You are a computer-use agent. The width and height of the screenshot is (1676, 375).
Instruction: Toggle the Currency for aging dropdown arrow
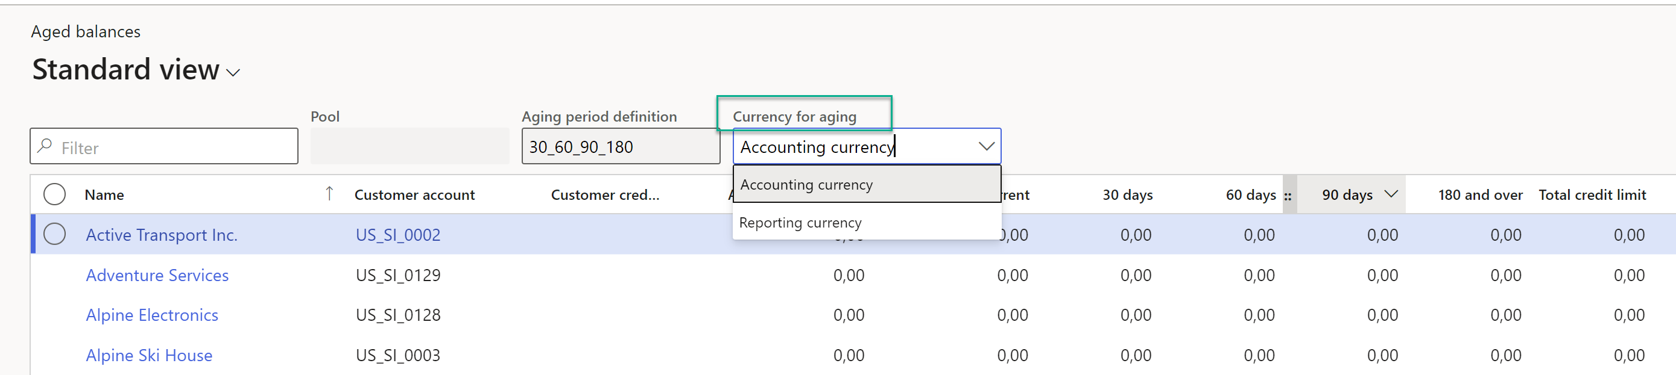[x=985, y=146]
